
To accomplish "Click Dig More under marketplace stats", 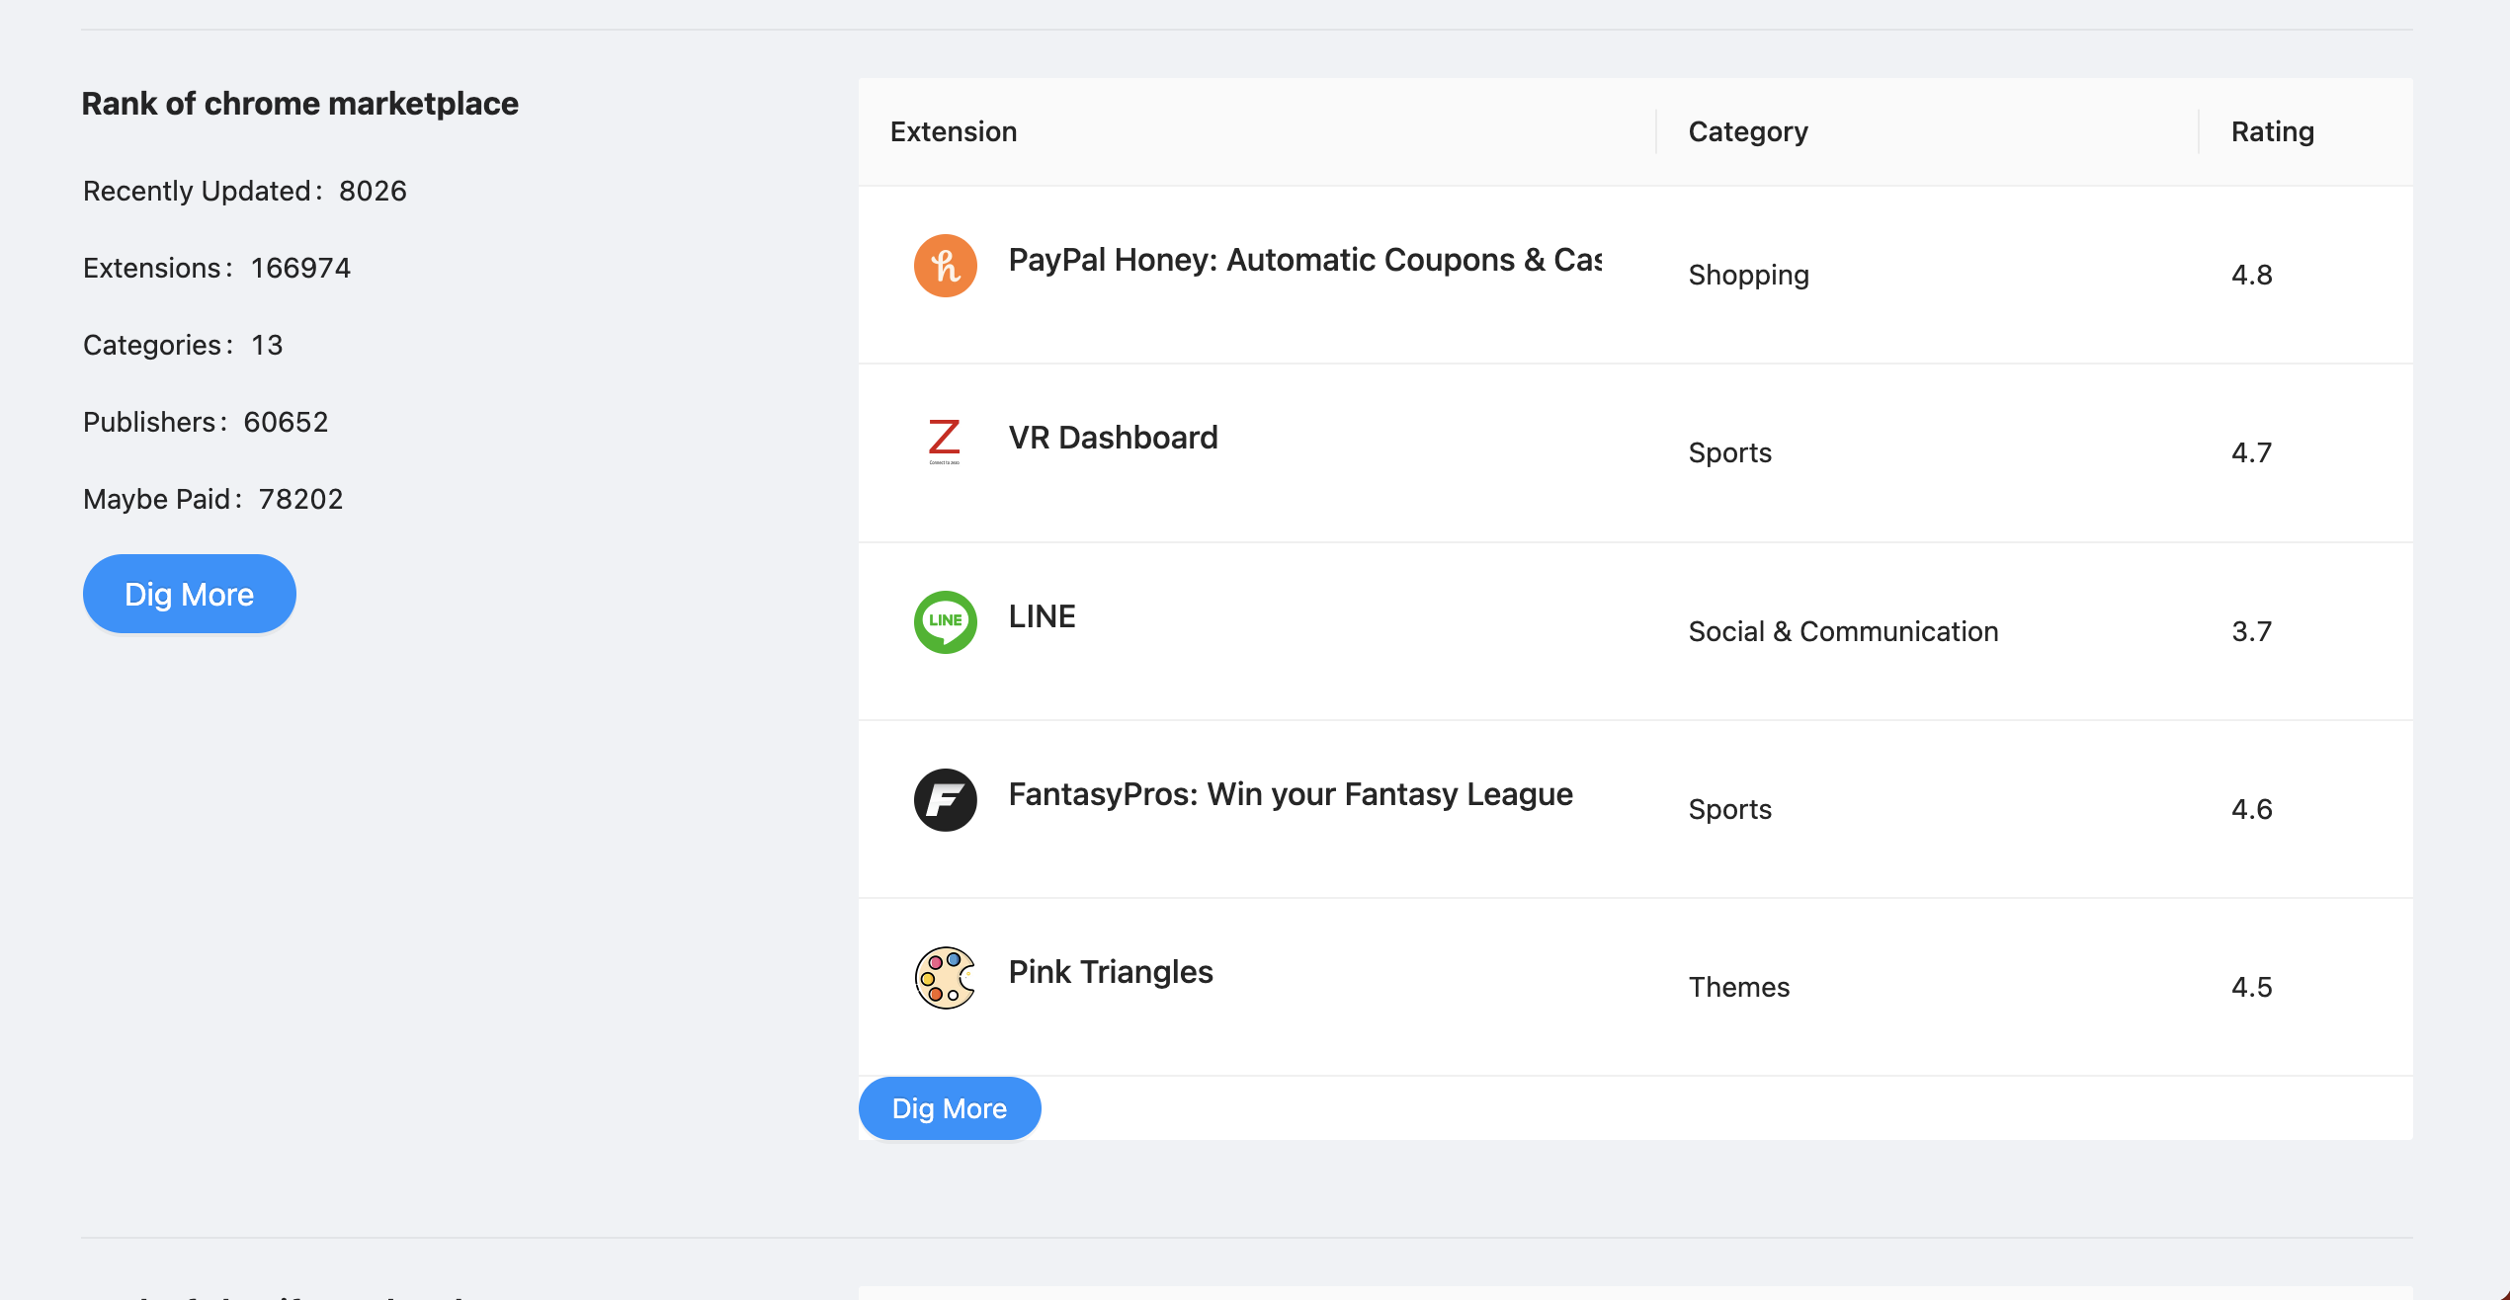I will click(189, 594).
